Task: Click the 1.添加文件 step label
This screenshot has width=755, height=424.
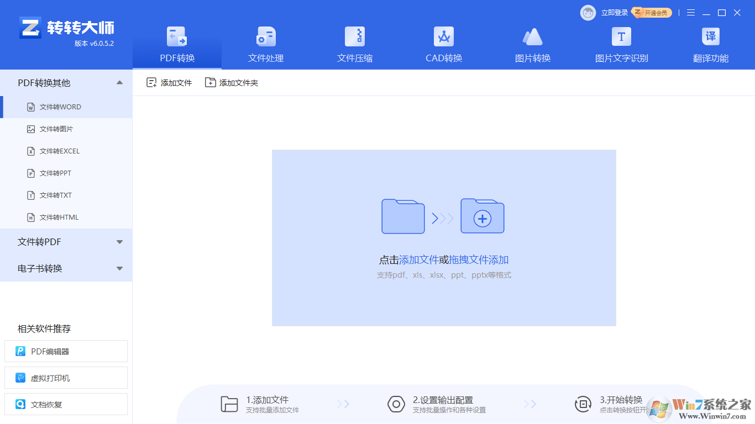Action: (268, 400)
